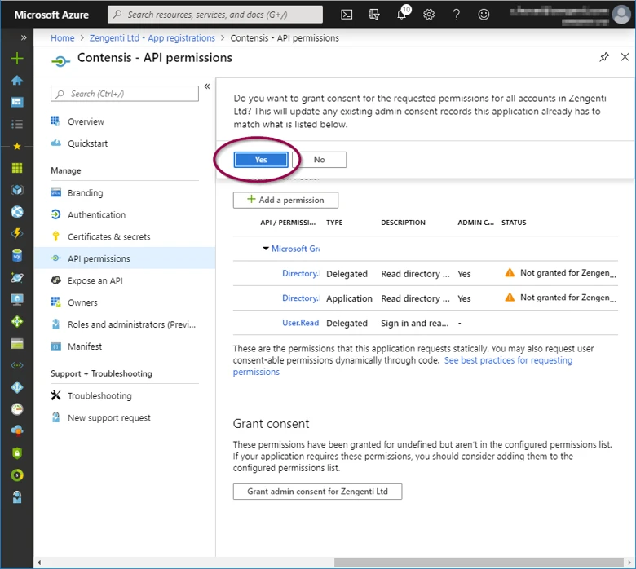Click the green plus Create a resource icon
The width and height of the screenshot is (636, 569).
click(17, 59)
